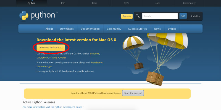Click the Download the latest version heading
Screen dimensions: 221x110
pyautogui.click(x=76, y=40)
